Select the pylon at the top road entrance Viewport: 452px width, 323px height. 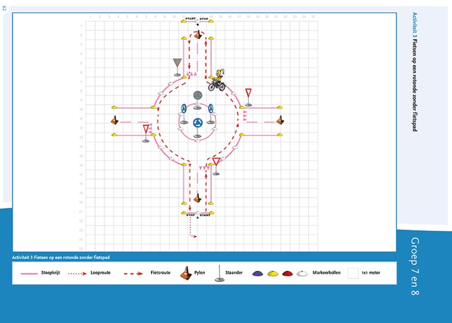click(x=198, y=34)
